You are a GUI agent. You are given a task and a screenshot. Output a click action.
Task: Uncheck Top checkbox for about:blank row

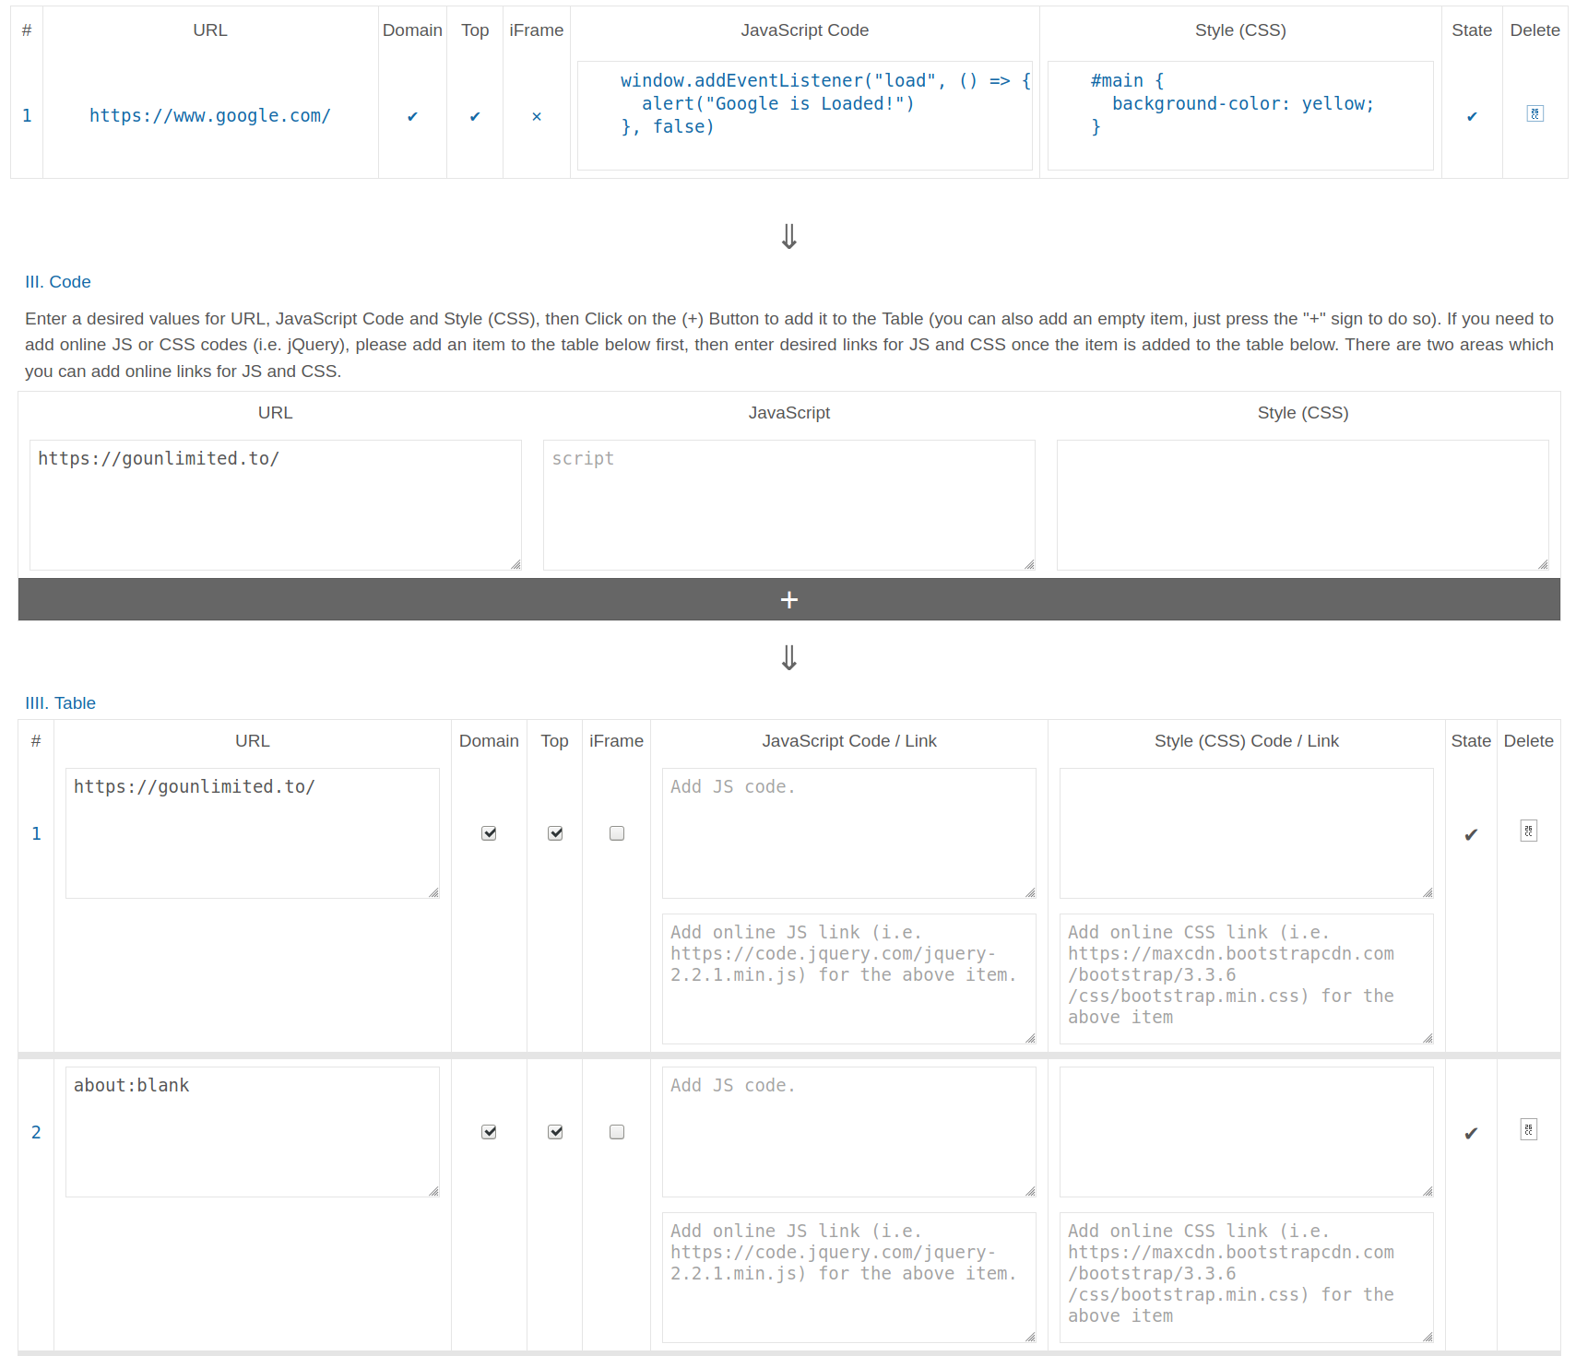(555, 1132)
